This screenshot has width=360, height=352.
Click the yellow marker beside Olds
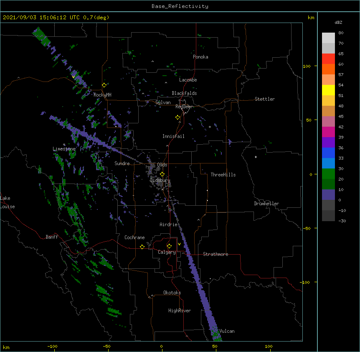[162, 174]
